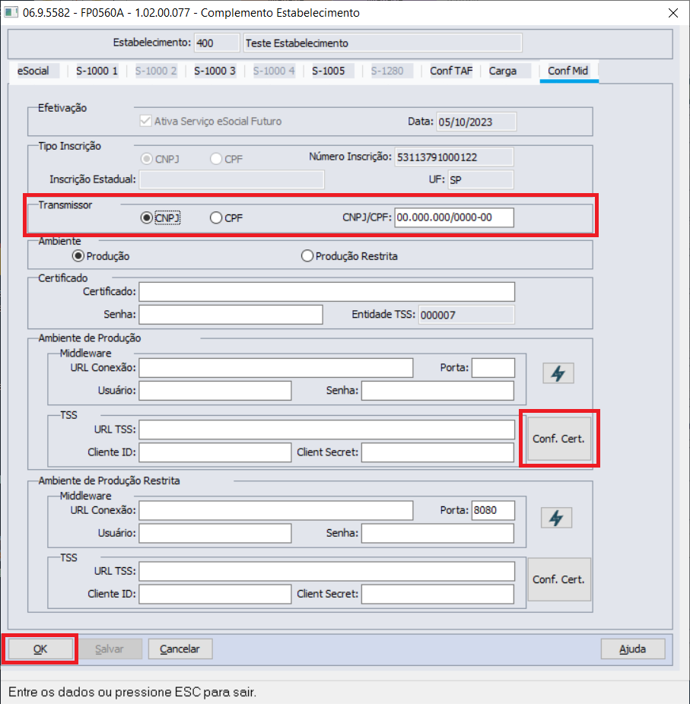Viewport: 690px width, 704px height.
Task: Focus Production Client Secret field
Action: pyautogui.click(x=437, y=452)
